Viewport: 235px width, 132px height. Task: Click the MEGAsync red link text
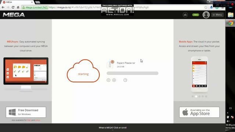pos(12,41)
